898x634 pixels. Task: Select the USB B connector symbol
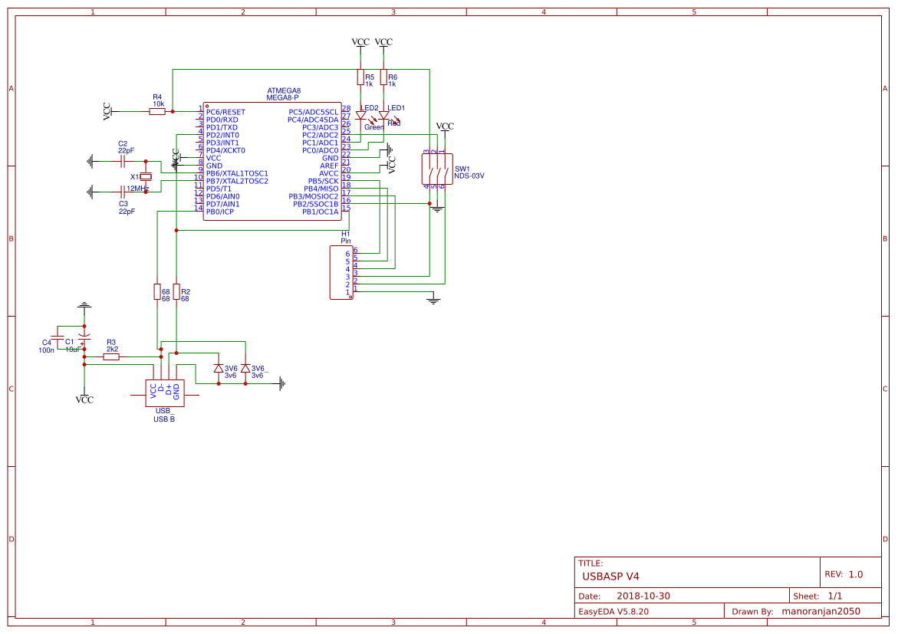(x=163, y=391)
